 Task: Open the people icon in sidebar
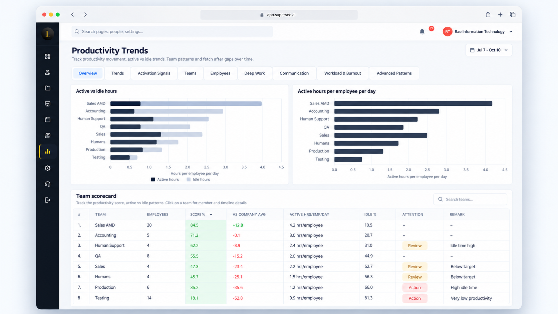[48, 72]
